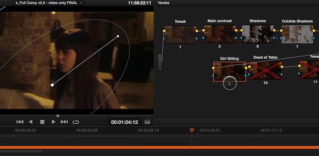Stop playback in the viewer

42,122
